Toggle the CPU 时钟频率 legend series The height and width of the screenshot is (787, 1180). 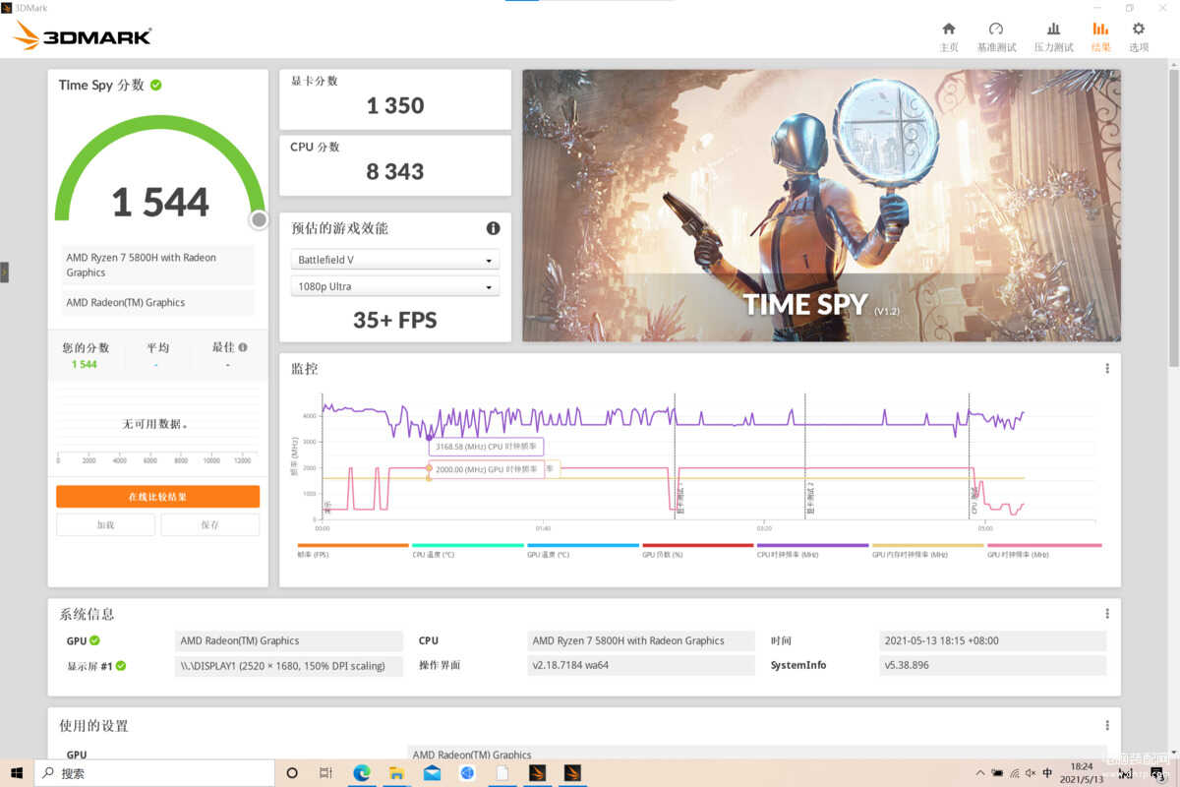[x=812, y=550]
